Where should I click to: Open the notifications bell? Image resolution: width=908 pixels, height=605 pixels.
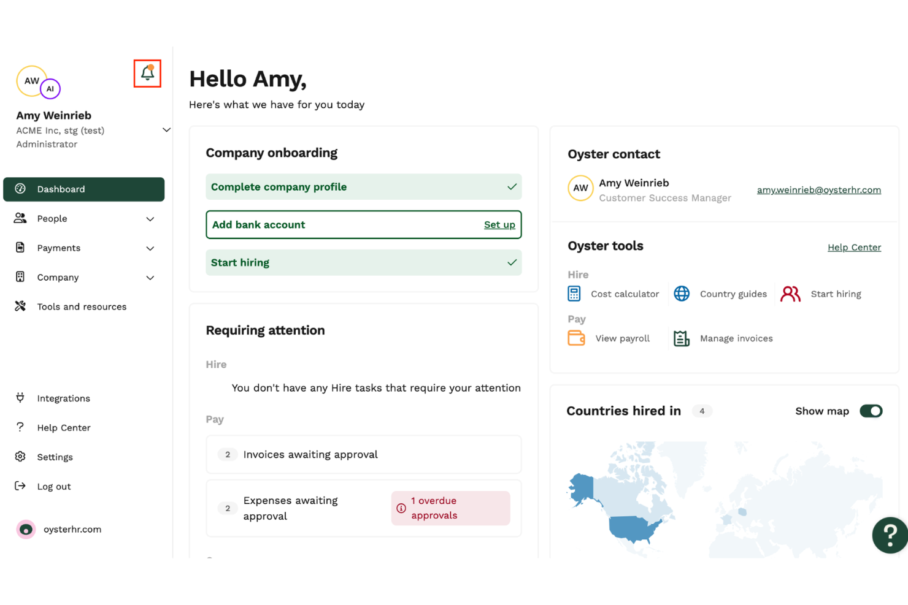click(x=147, y=74)
